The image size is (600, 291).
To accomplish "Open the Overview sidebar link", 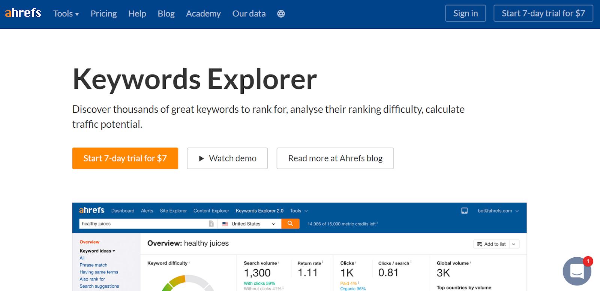I will click(x=89, y=242).
